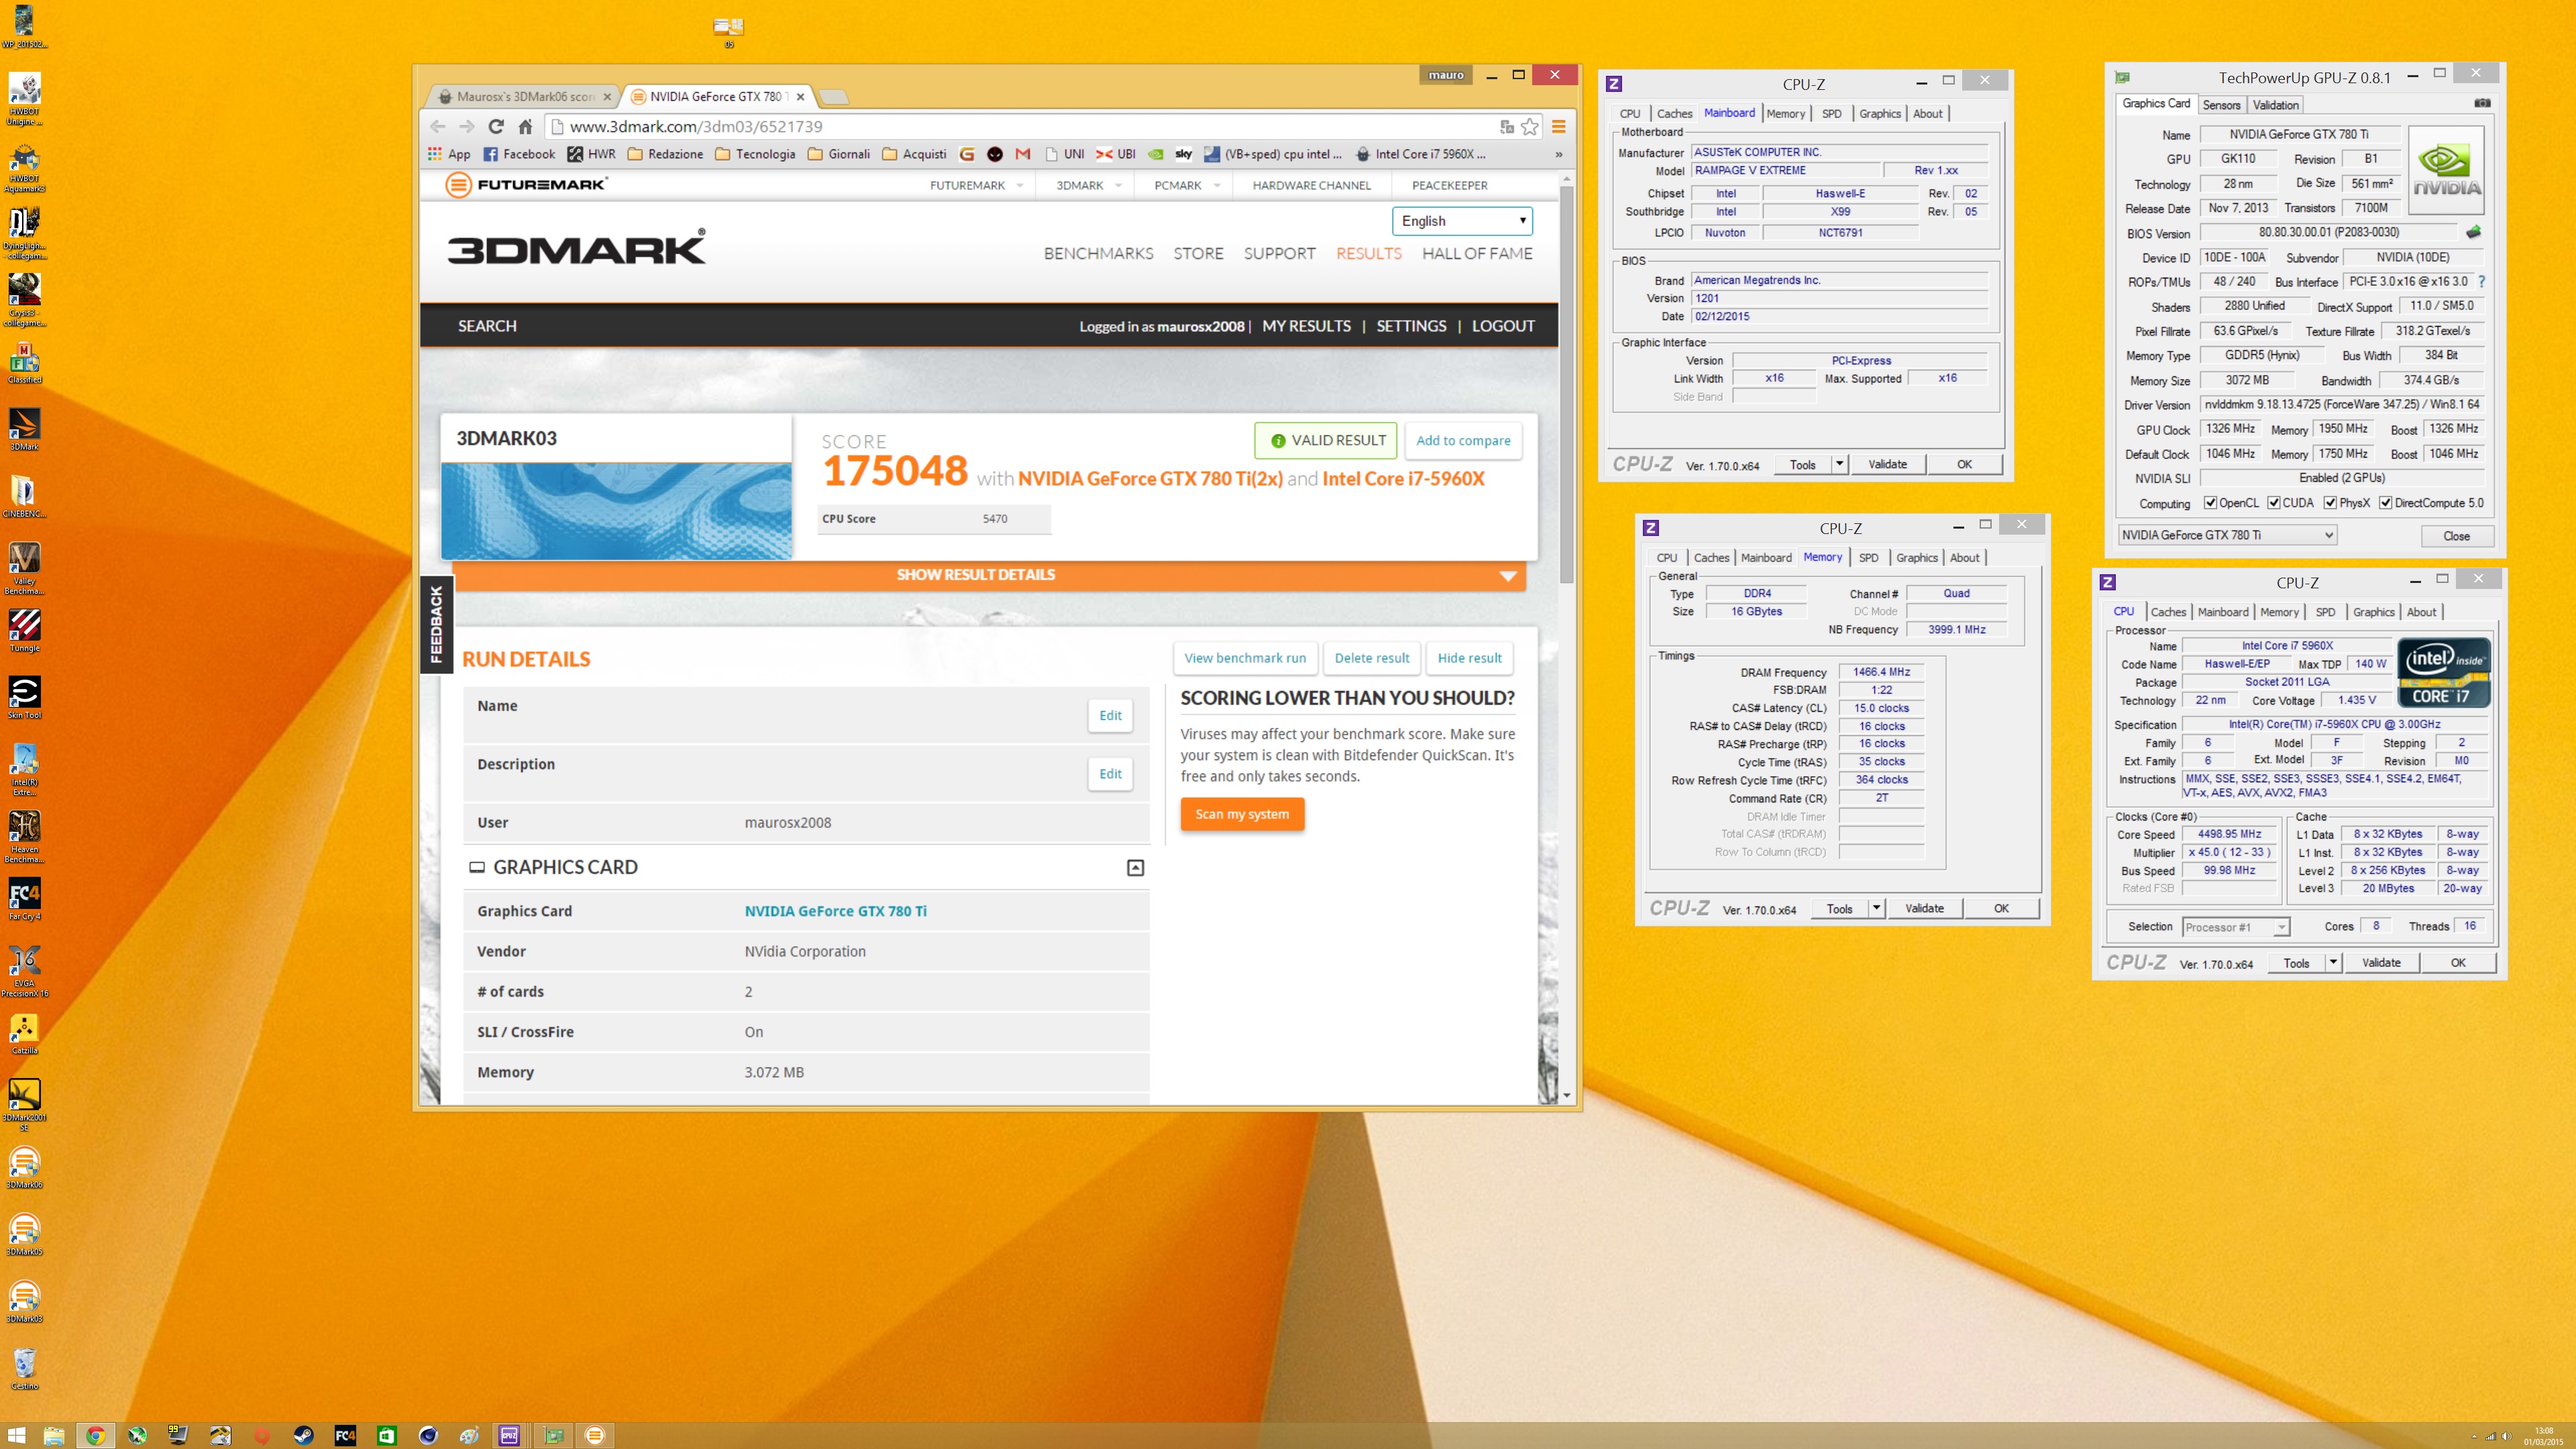Click Validate in CPU-Z CPU window
The image size is (2576, 1449).
[x=2381, y=962]
